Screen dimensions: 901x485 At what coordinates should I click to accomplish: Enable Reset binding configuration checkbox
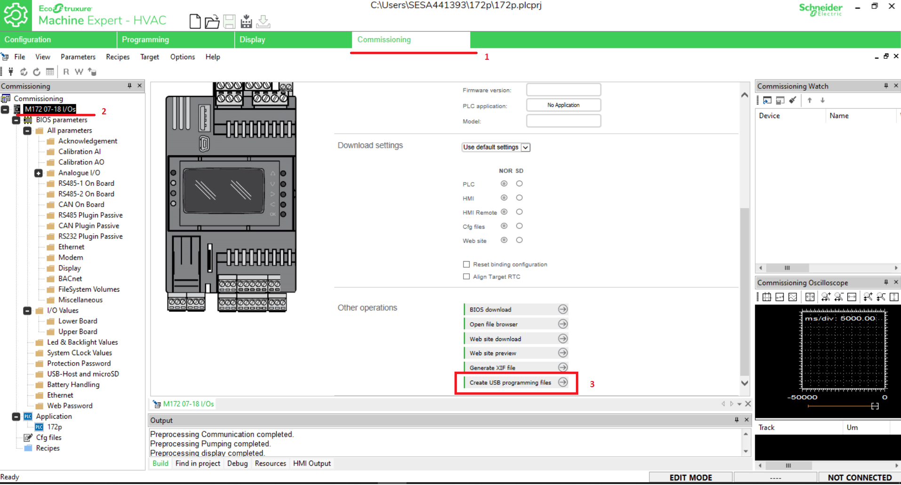pos(466,264)
